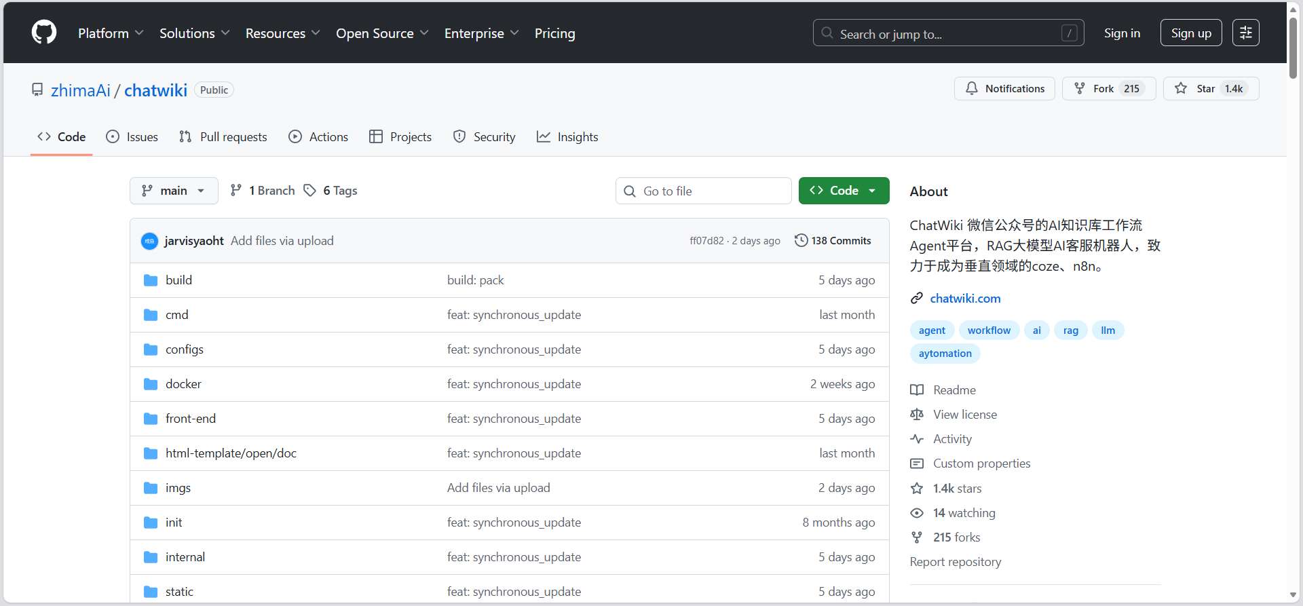Select the workflow topic tag

click(x=989, y=330)
